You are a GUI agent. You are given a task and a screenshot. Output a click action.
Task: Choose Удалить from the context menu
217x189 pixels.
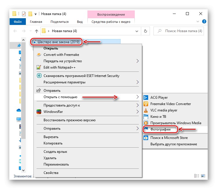(x=88, y=158)
